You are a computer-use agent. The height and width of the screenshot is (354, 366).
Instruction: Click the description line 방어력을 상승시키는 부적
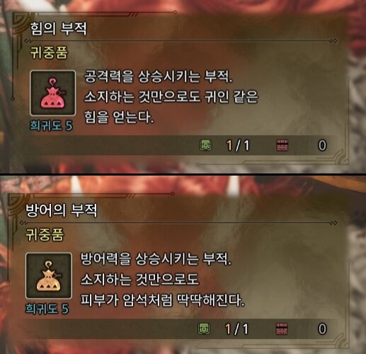click(156, 258)
